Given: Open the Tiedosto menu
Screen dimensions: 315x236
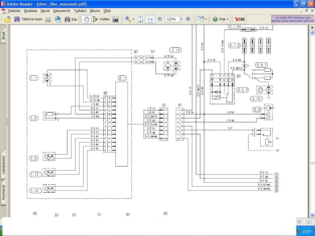Looking at the screenshot, I should pos(14,11).
